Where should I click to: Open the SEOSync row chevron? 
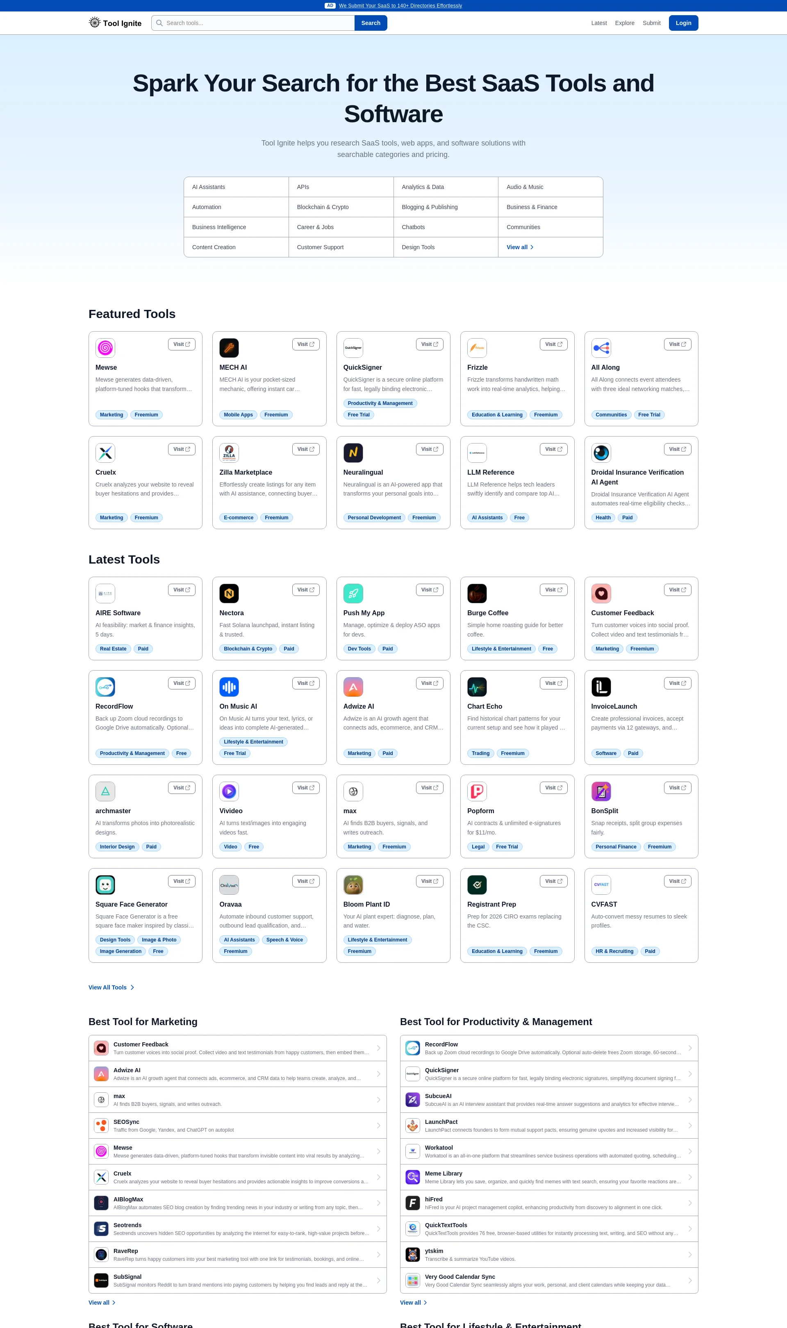[379, 1126]
